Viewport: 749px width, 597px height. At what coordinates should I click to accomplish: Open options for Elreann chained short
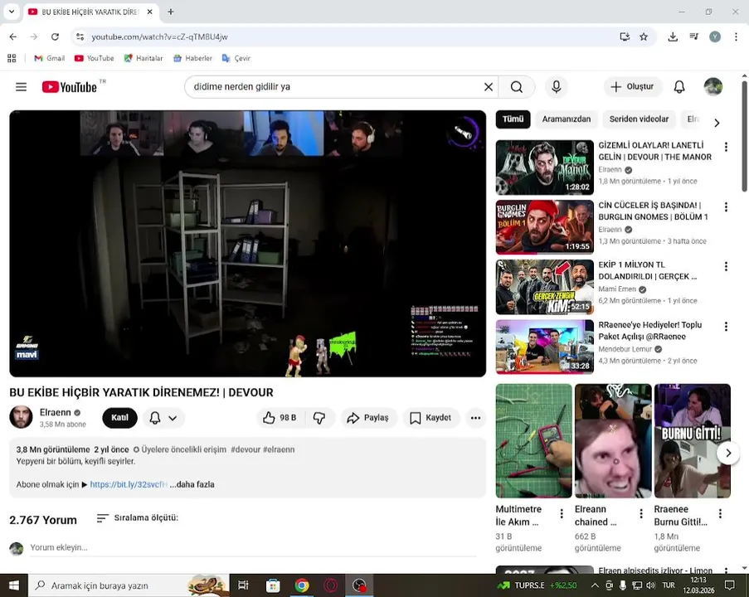coord(641,513)
